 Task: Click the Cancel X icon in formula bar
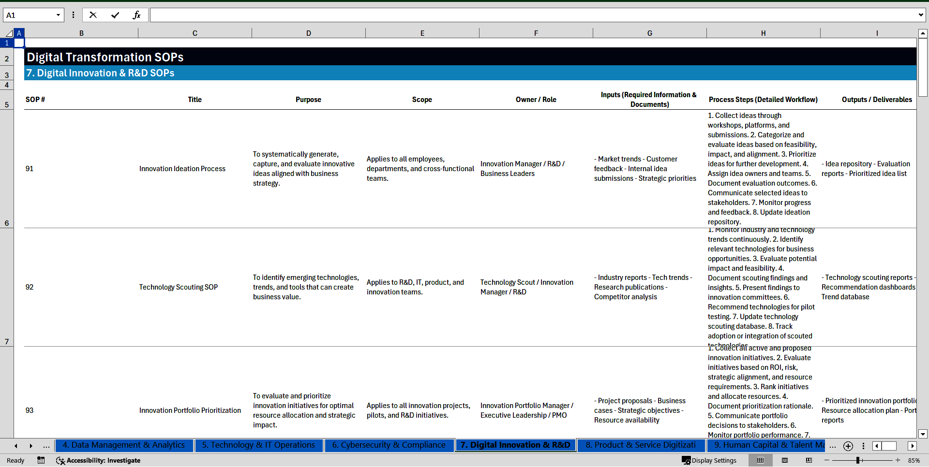pyautogui.click(x=93, y=15)
